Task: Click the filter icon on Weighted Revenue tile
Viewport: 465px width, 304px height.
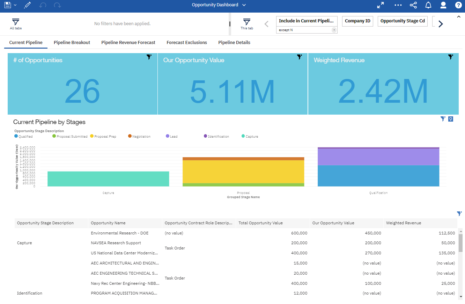Action: click(x=451, y=57)
